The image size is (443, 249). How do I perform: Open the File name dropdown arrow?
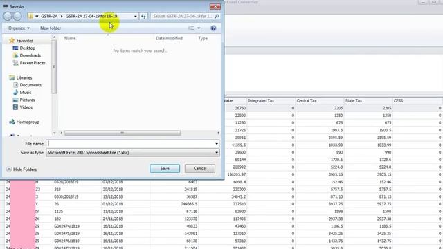[217, 144]
